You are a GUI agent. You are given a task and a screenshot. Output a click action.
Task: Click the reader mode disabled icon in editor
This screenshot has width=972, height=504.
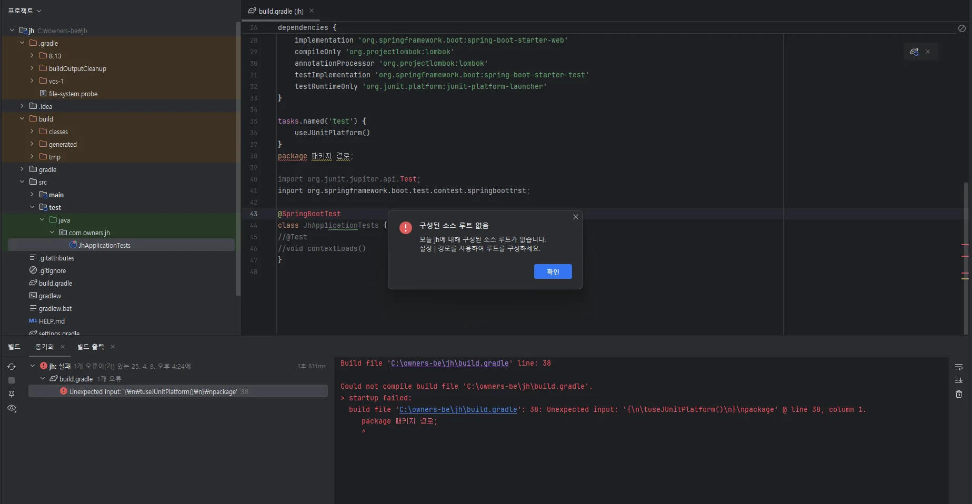(962, 28)
